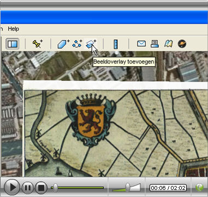Image resolution: width=208 pixels, height=197 pixels.
Task: Click the planet sky-mode icon
Action: coord(182,44)
